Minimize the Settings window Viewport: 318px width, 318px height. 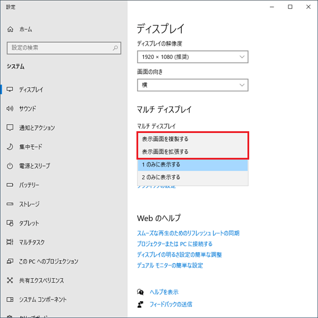click(272, 7)
